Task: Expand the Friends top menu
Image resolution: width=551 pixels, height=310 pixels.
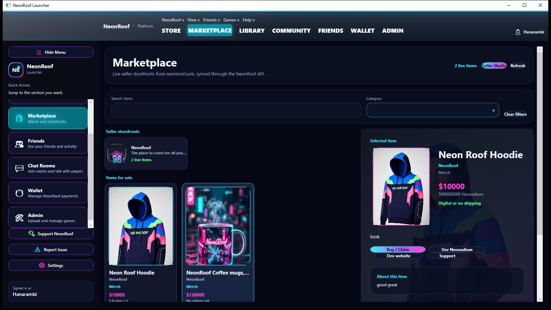Action: 211,20
